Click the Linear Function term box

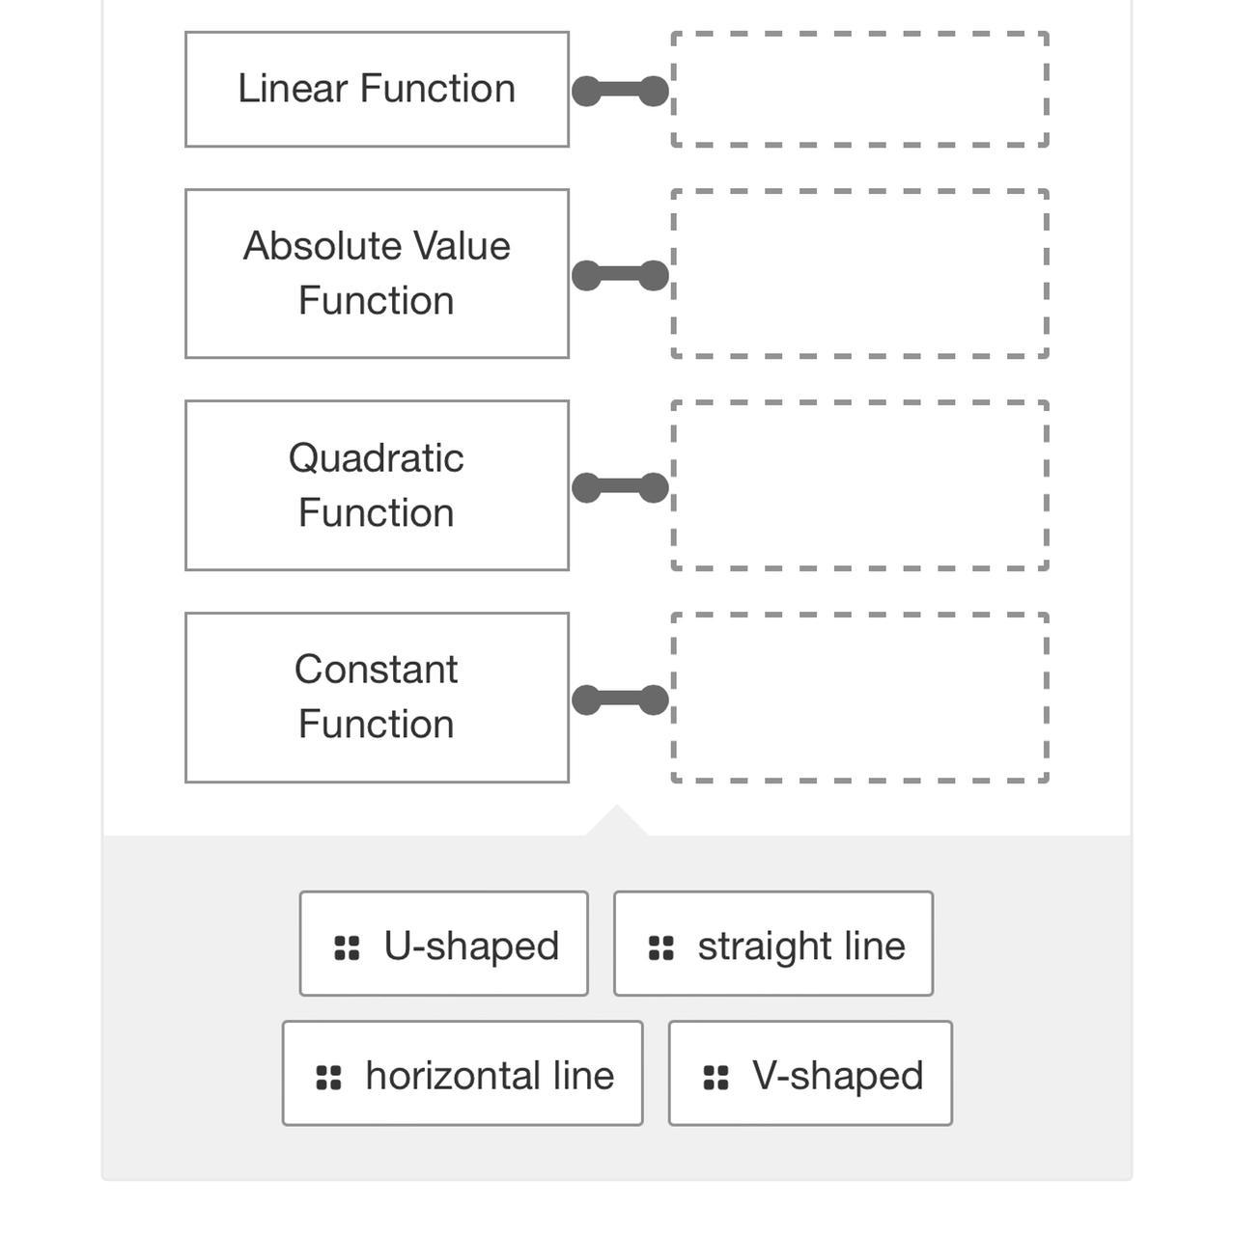point(376,89)
